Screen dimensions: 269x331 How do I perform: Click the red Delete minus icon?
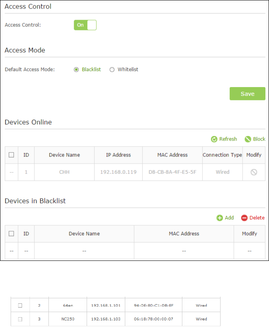244,218
